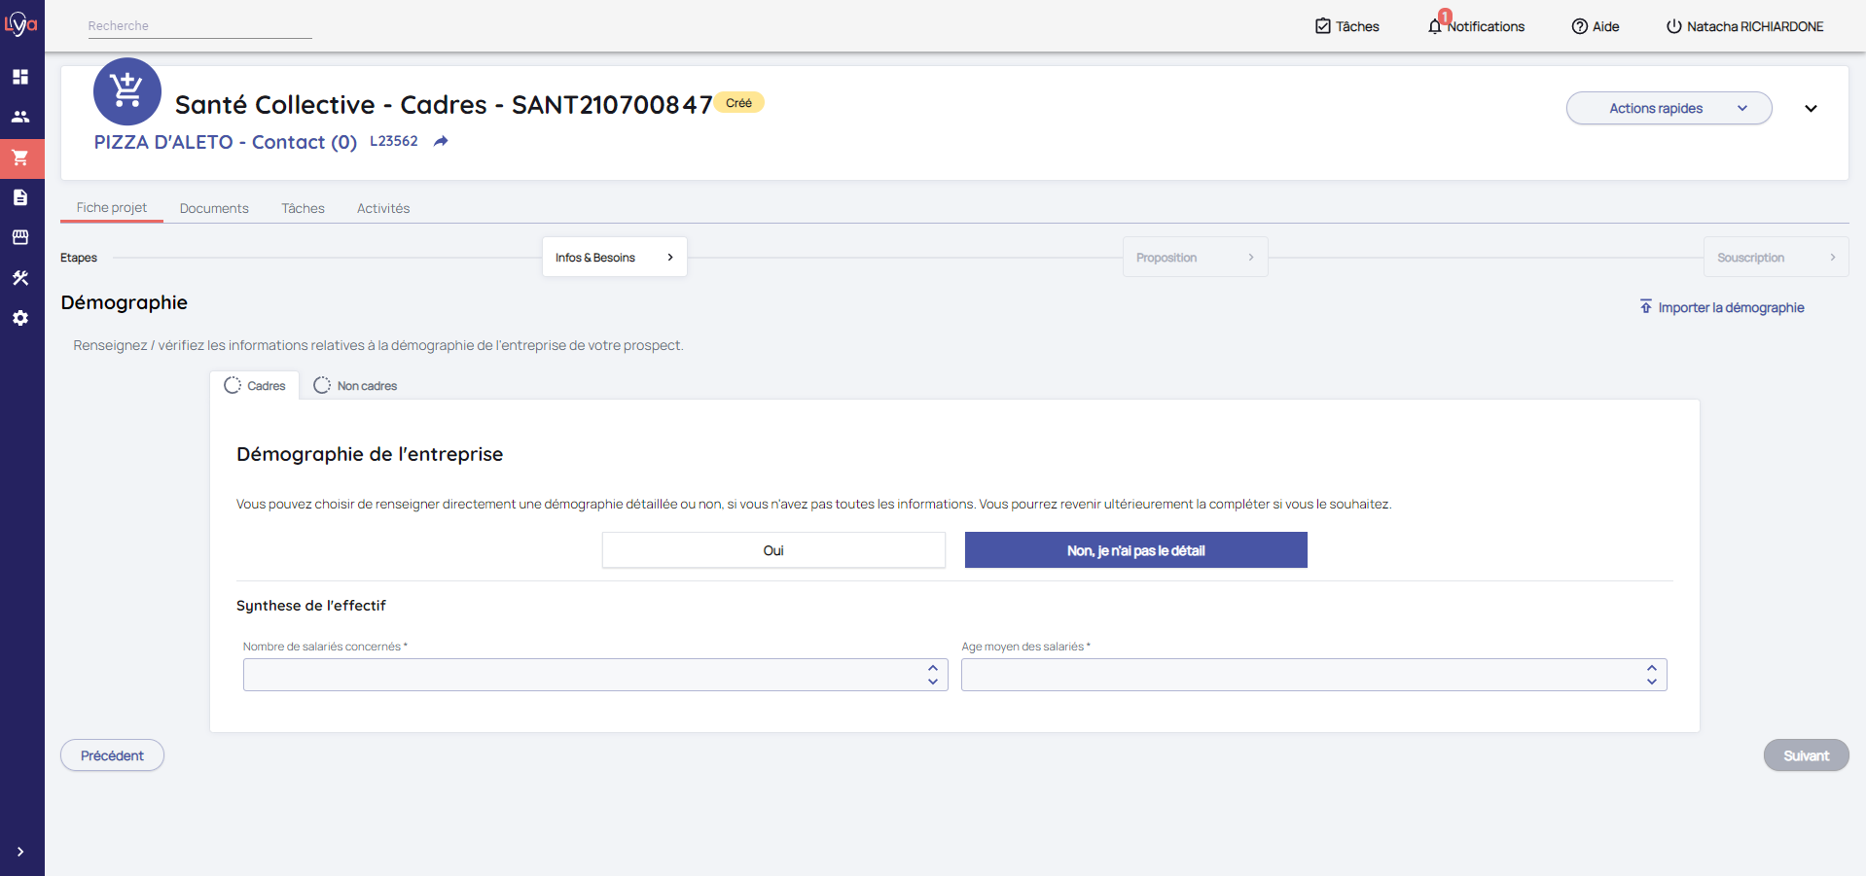Open the shopping cart projects sidebar icon

tap(20, 158)
